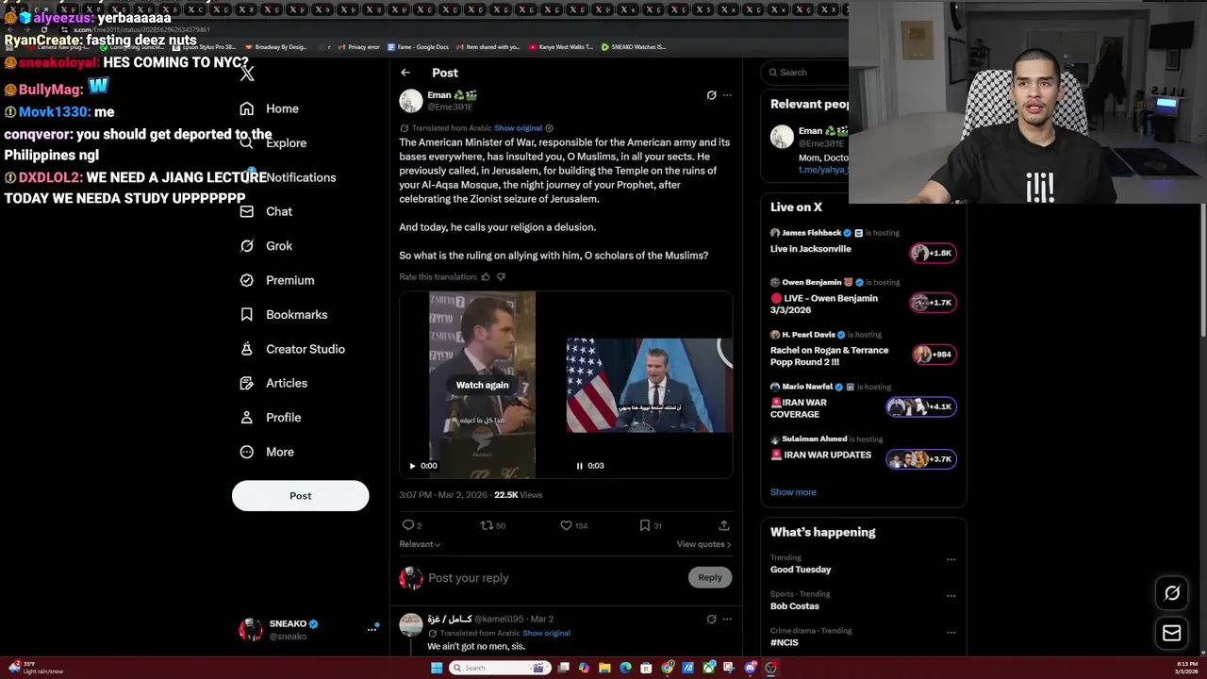
Task: Click the Grok icon on kamell195's reply
Action: (711, 620)
